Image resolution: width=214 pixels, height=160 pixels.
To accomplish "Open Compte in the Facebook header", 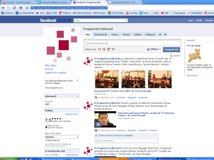I will point(209,20).
